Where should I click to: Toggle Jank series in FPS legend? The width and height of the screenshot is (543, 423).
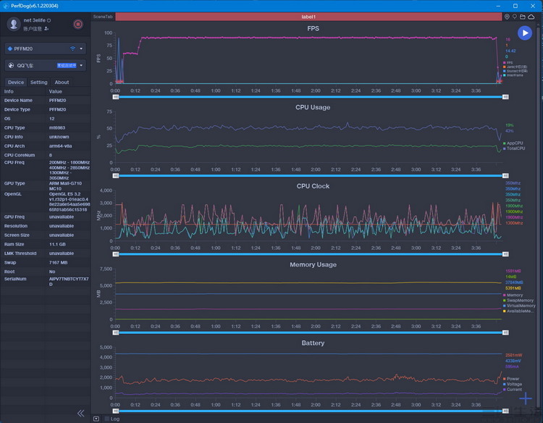point(515,67)
